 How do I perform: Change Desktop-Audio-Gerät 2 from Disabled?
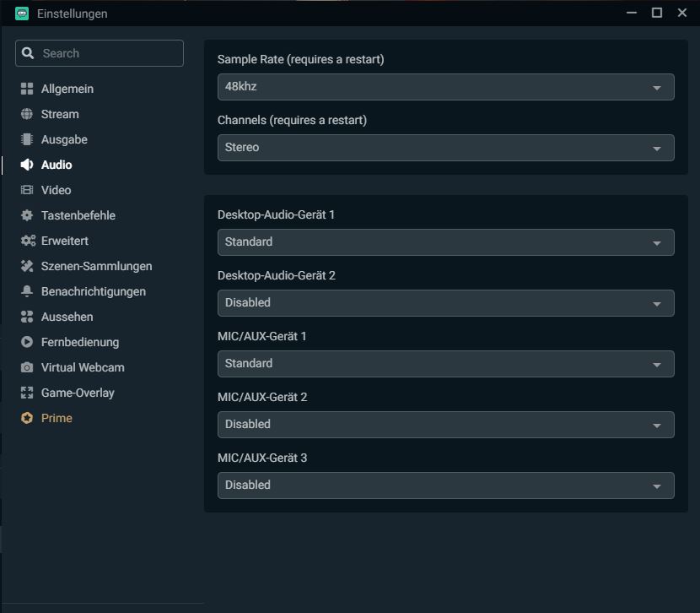[x=445, y=303]
